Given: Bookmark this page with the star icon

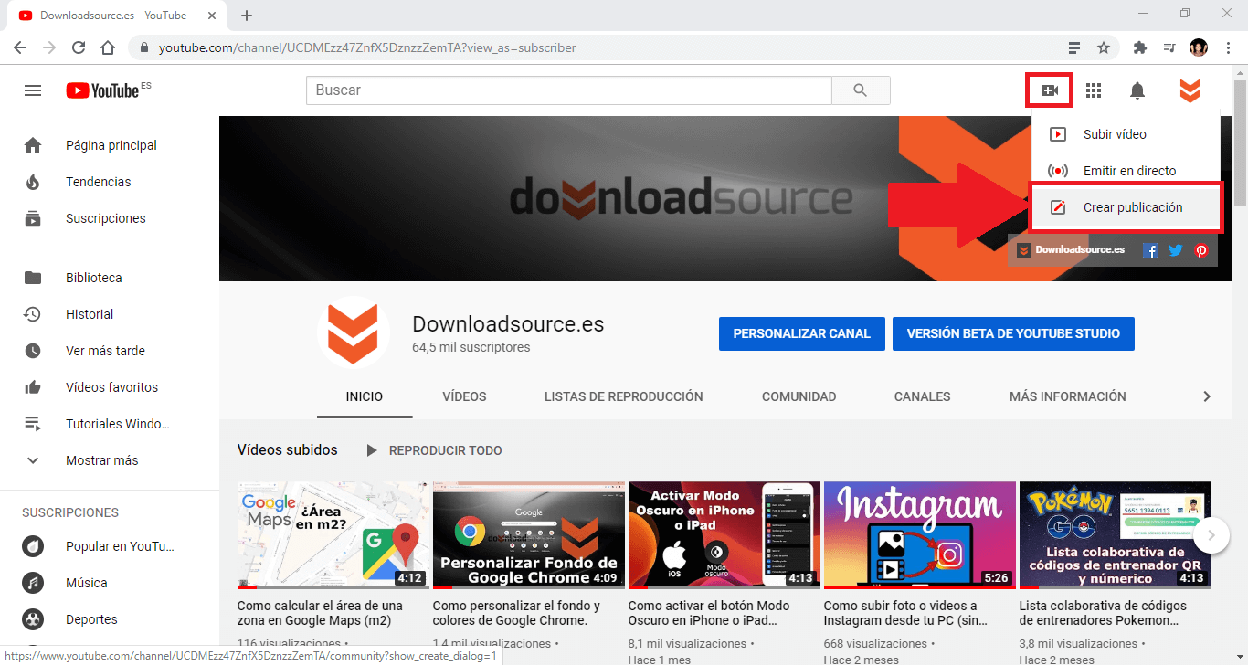Looking at the screenshot, I should pyautogui.click(x=1104, y=47).
